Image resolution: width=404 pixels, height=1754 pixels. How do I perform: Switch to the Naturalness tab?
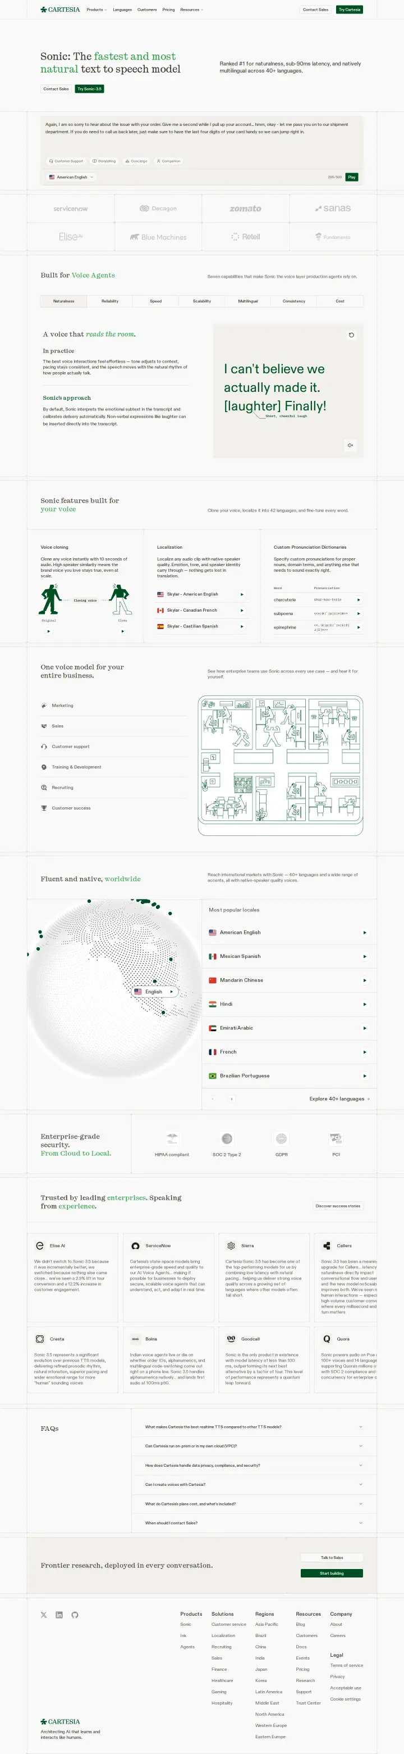[64, 301]
